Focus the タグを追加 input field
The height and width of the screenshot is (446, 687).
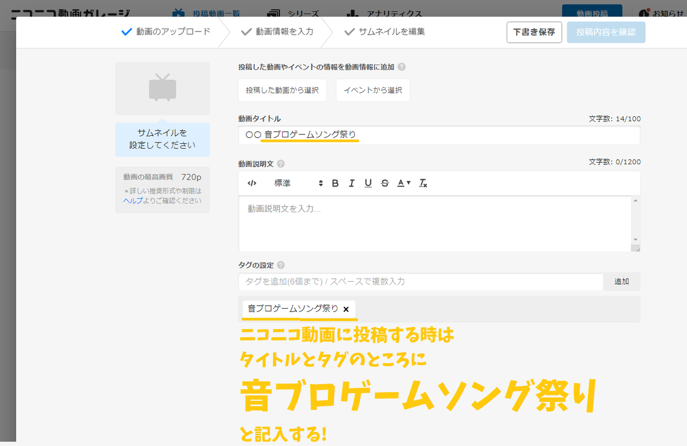(421, 282)
